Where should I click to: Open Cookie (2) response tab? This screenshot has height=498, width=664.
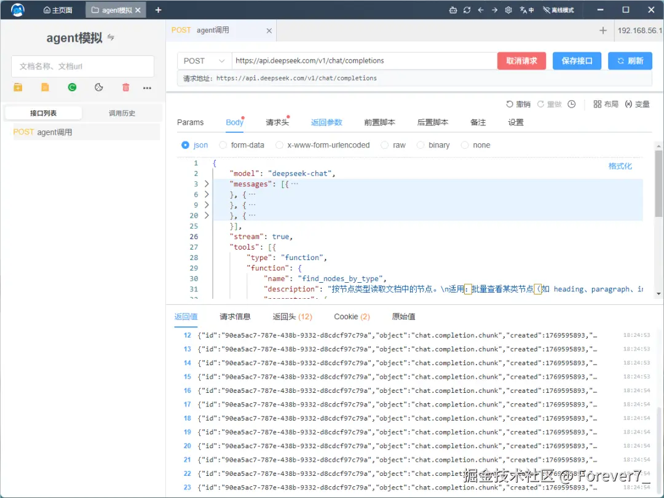coord(352,317)
